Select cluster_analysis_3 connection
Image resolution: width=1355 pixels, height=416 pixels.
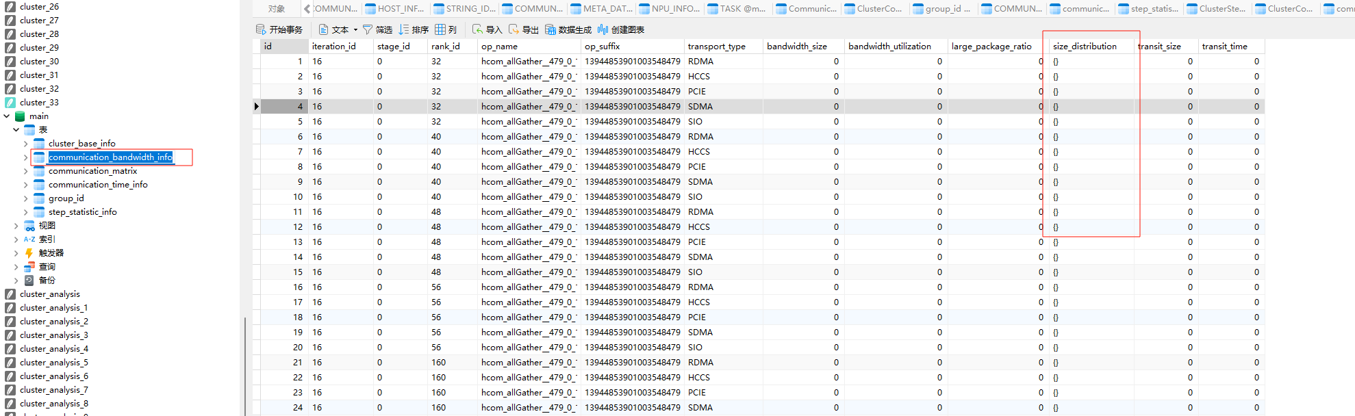tap(53, 335)
